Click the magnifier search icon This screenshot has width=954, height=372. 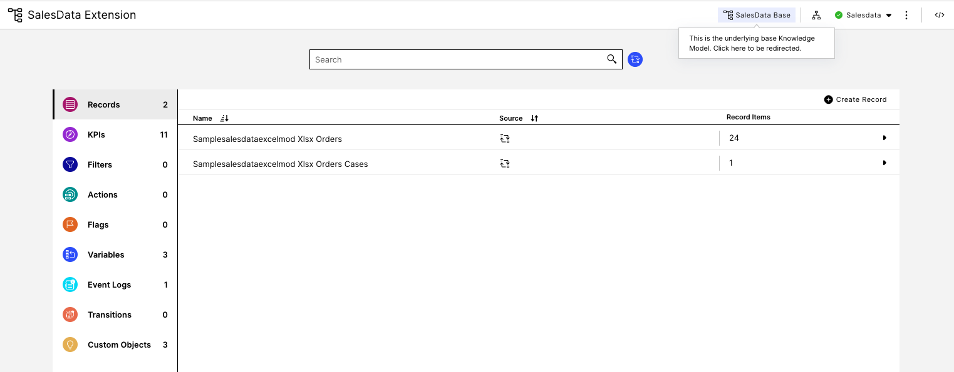[612, 59]
